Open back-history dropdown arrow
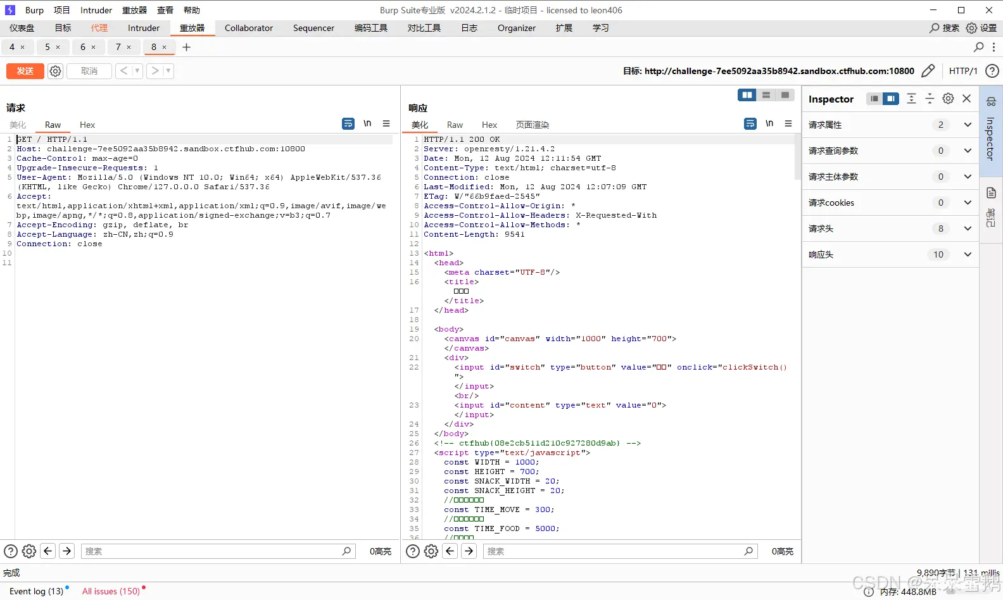Viewport: 1003px width, 600px height. click(x=137, y=71)
